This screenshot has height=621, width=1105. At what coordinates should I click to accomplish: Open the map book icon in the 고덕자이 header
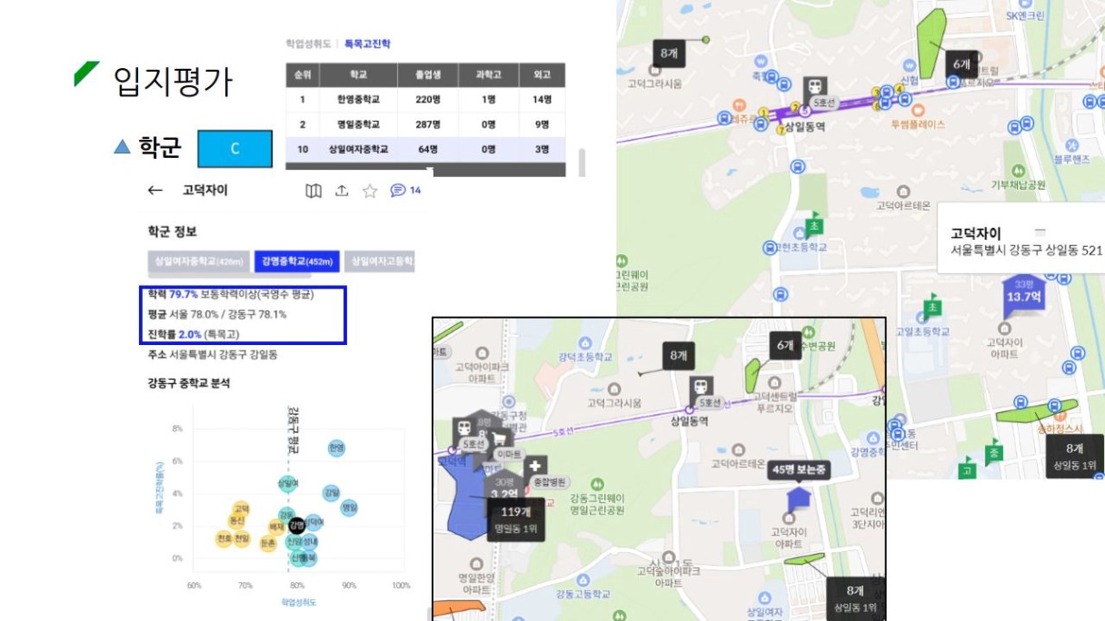tap(314, 191)
